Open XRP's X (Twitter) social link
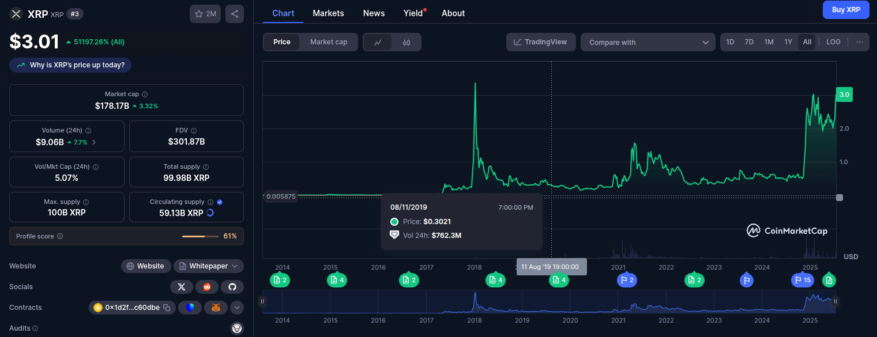Viewport: 877px width, 337px height. pos(182,287)
